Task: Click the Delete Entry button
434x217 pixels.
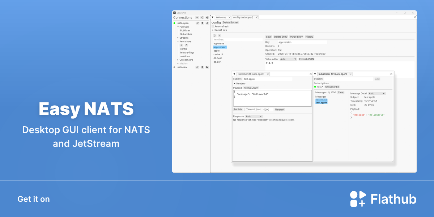Action: pyautogui.click(x=281, y=37)
